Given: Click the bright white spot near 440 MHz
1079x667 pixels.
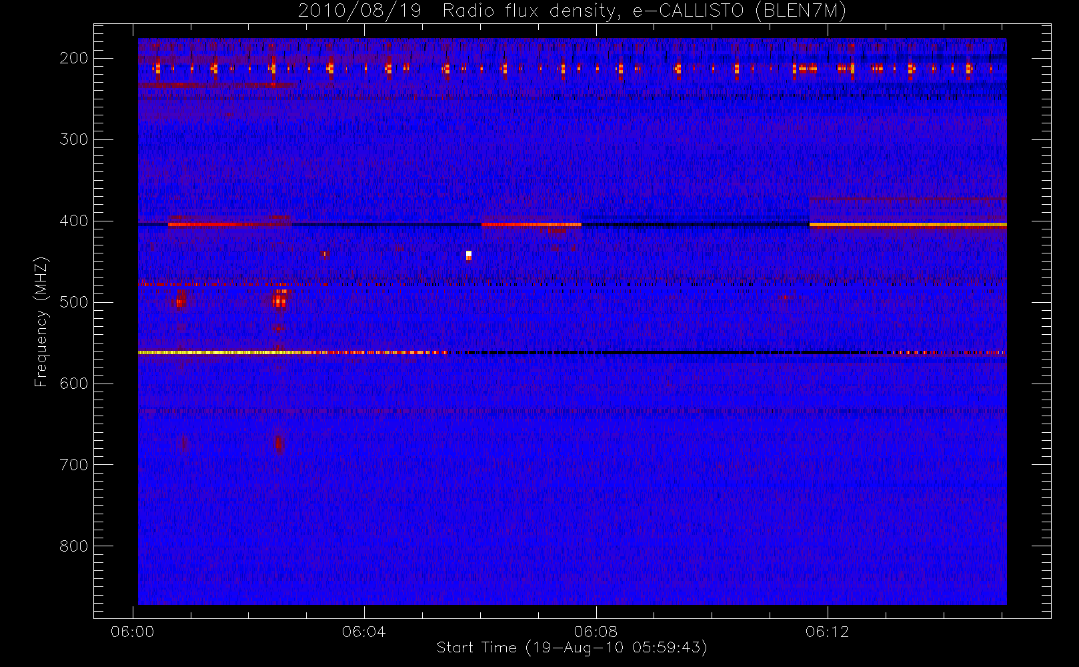Looking at the screenshot, I should [x=469, y=254].
